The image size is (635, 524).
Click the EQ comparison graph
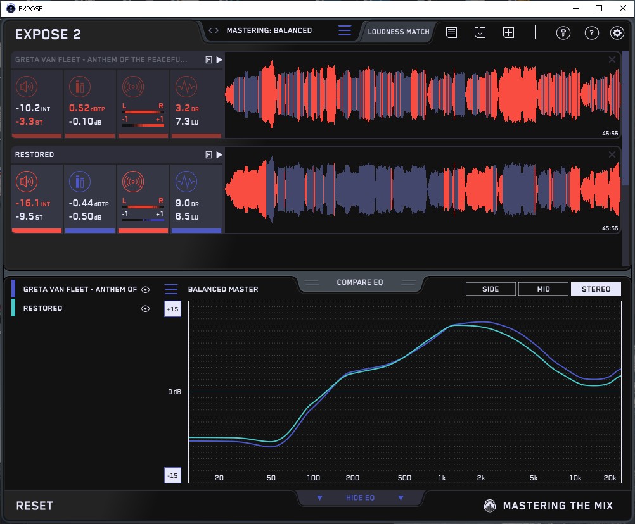point(405,391)
